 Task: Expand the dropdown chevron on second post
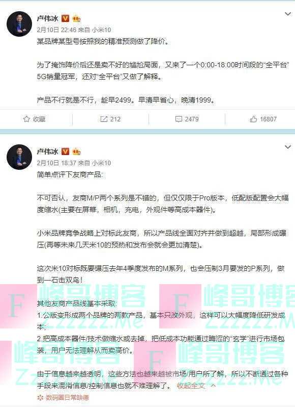point(288,147)
